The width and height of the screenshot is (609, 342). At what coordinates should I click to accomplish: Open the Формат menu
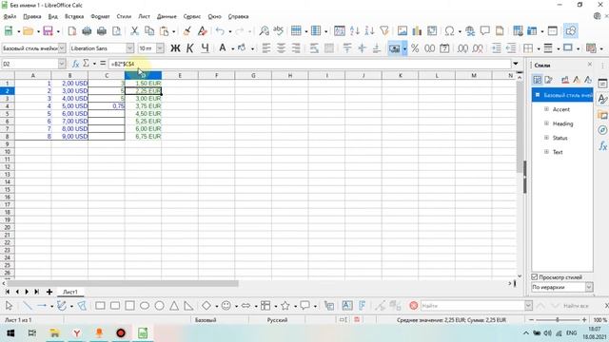tap(100, 16)
